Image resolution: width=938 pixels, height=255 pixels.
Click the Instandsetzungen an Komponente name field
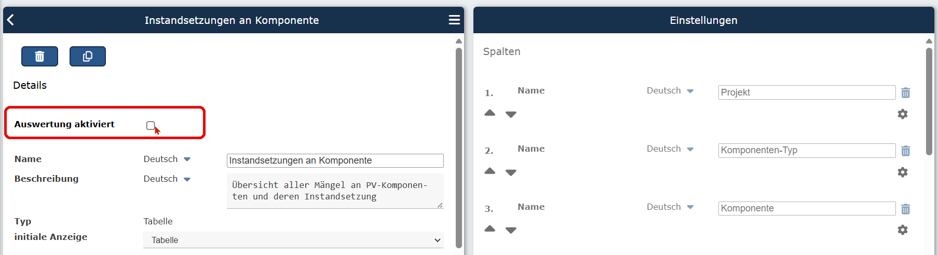coord(335,160)
